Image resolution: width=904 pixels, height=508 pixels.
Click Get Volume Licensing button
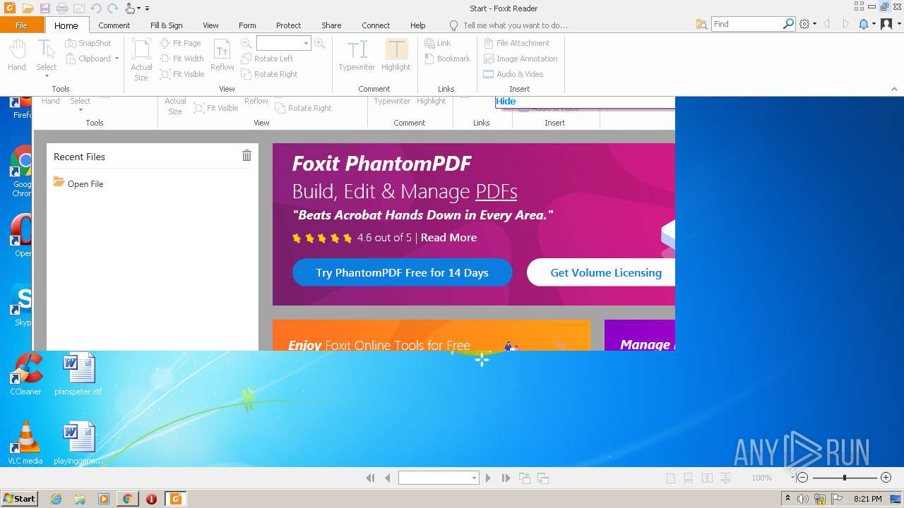coord(601,272)
